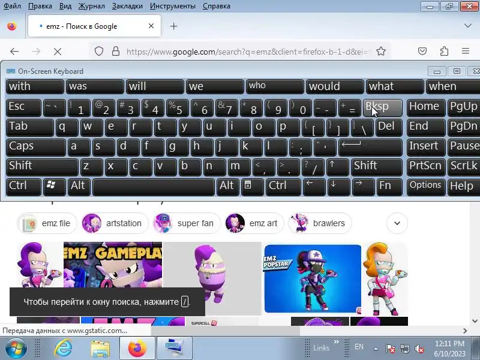480x360 pixels.
Task: Open a new tab with plus button
Action: coord(173,26)
